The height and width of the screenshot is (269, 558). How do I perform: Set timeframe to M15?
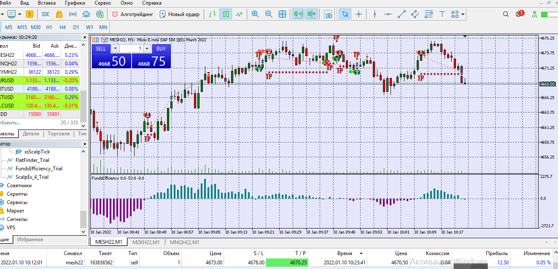[22, 27]
